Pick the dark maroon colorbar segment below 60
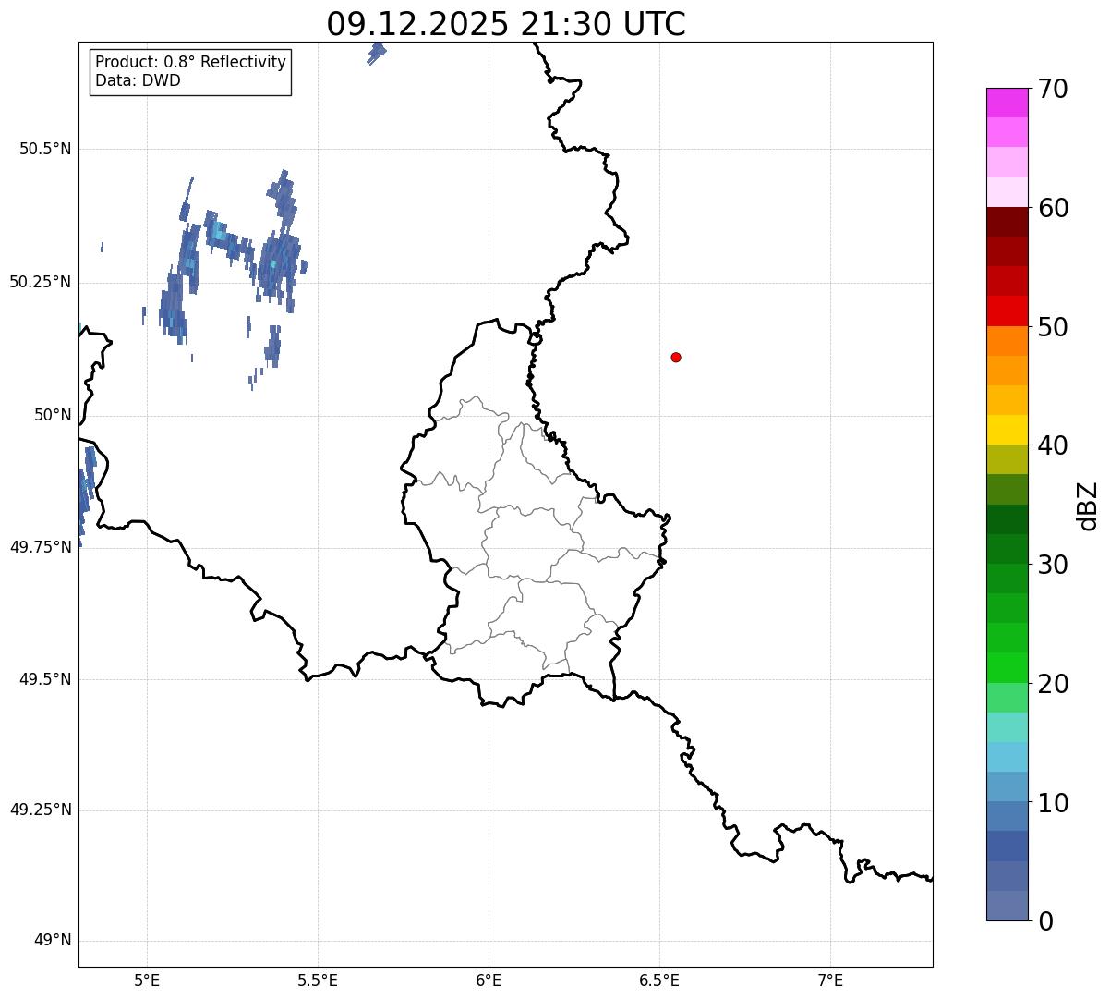 (1007, 222)
